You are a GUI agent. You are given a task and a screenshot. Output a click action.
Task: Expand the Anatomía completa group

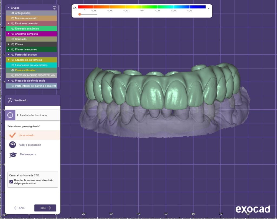point(8,34)
